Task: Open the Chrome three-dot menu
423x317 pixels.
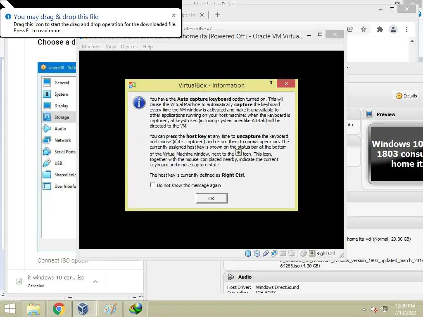Action: [x=406, y=29]
